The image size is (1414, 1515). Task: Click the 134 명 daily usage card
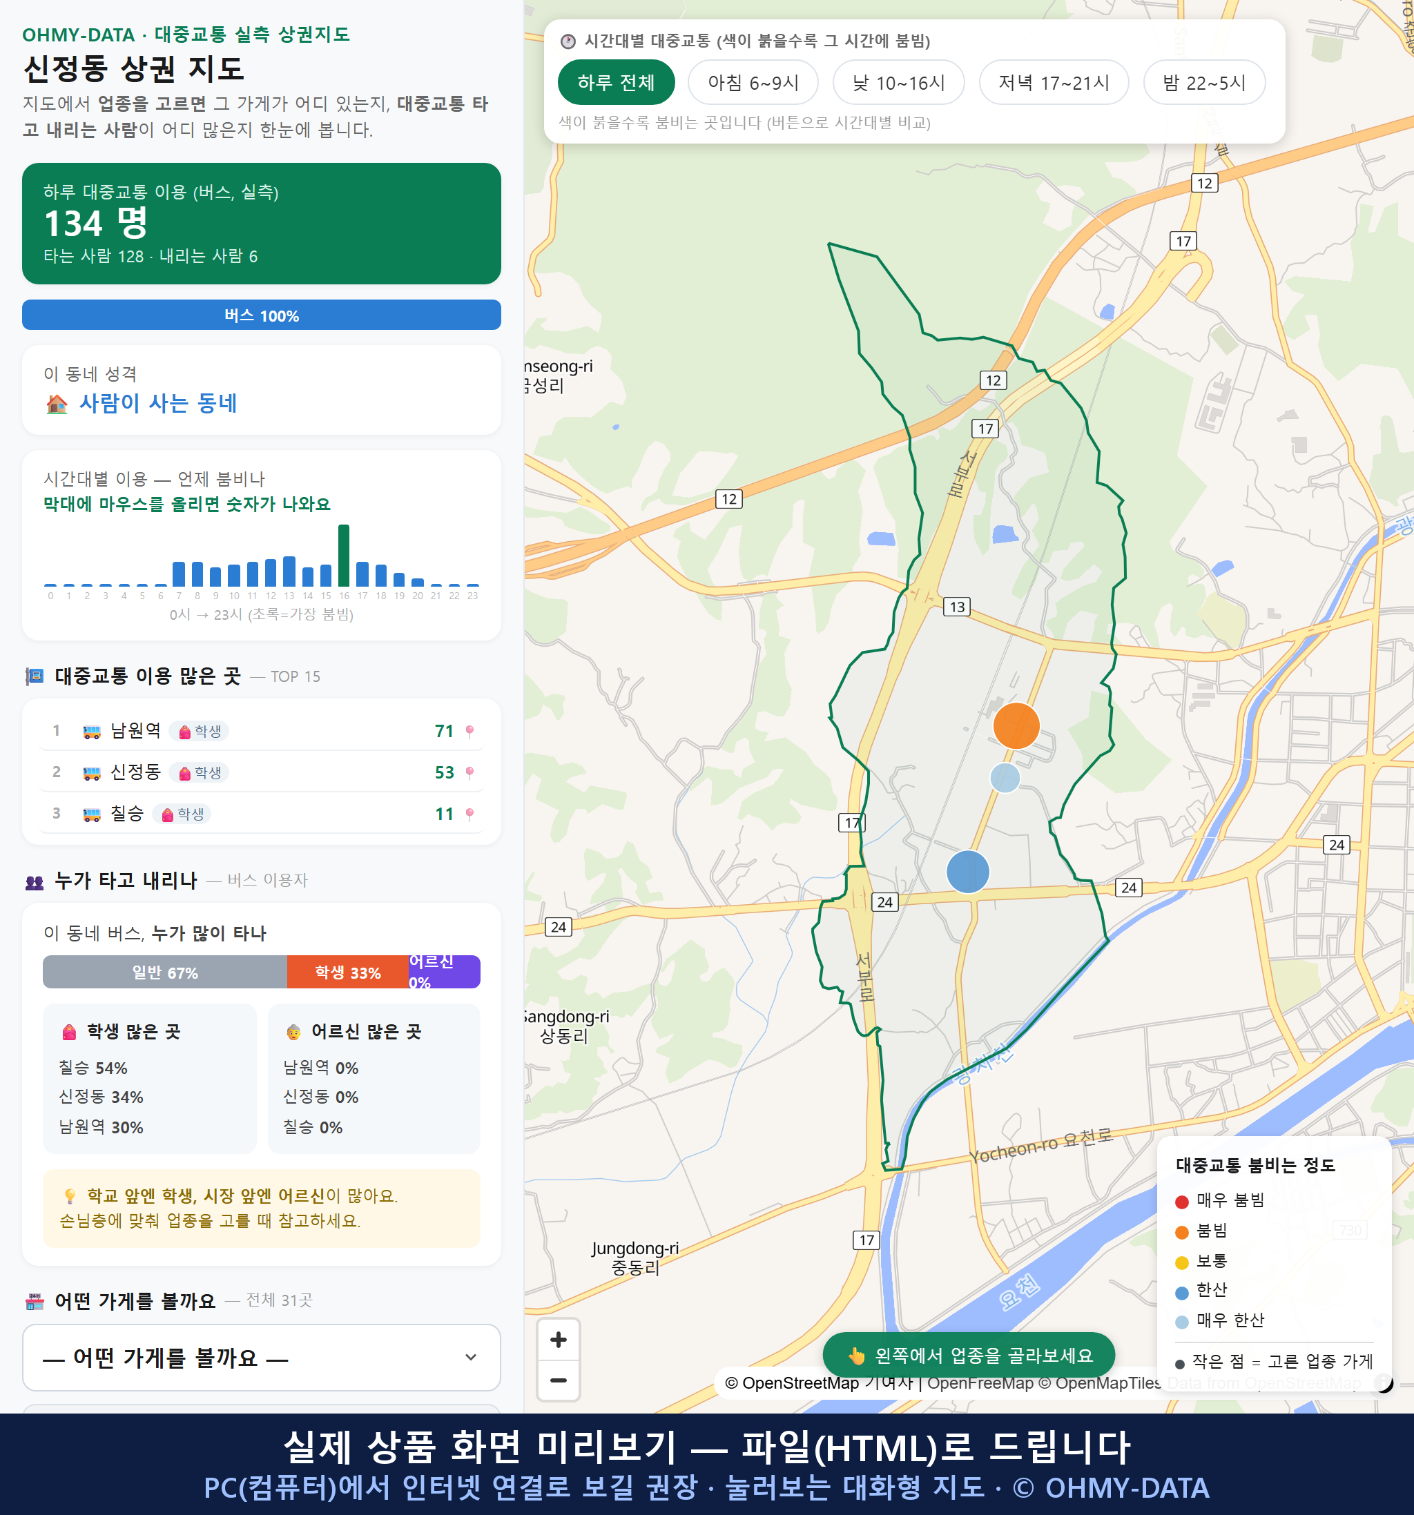[262, 224]
